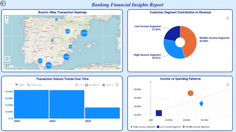This screenshot has width=236, height=132.
Task: Open help icon on Transaction Volume chart
Action: point(117,85)
